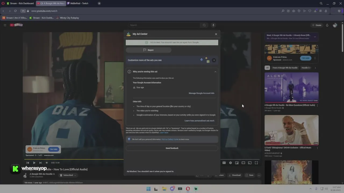344x193 pixels.
Task: Click Ver más on the in-video ad overlay
Action: pos(54,149)
